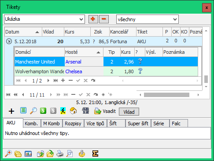Click the house icon
The image size is (214, 161).
(x=73, y=111)
